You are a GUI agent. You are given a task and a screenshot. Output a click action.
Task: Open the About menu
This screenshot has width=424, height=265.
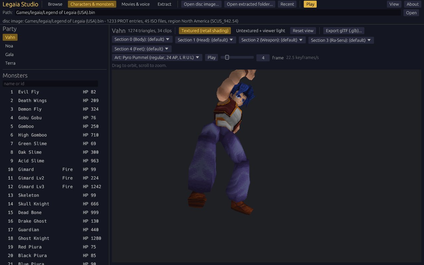point(413,4)
